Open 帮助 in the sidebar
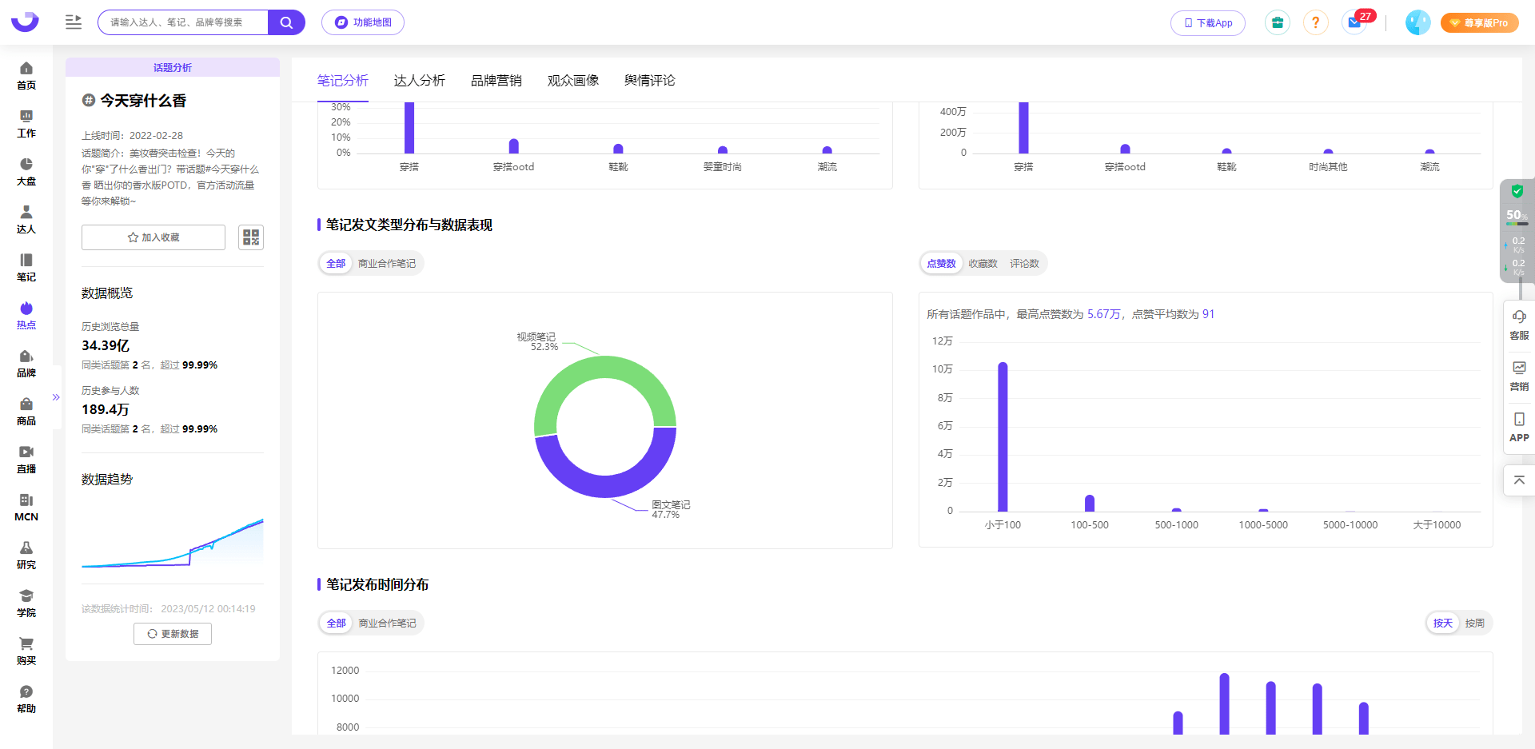Viewport: 1535px width, 749px height. (x=26, y=699)
